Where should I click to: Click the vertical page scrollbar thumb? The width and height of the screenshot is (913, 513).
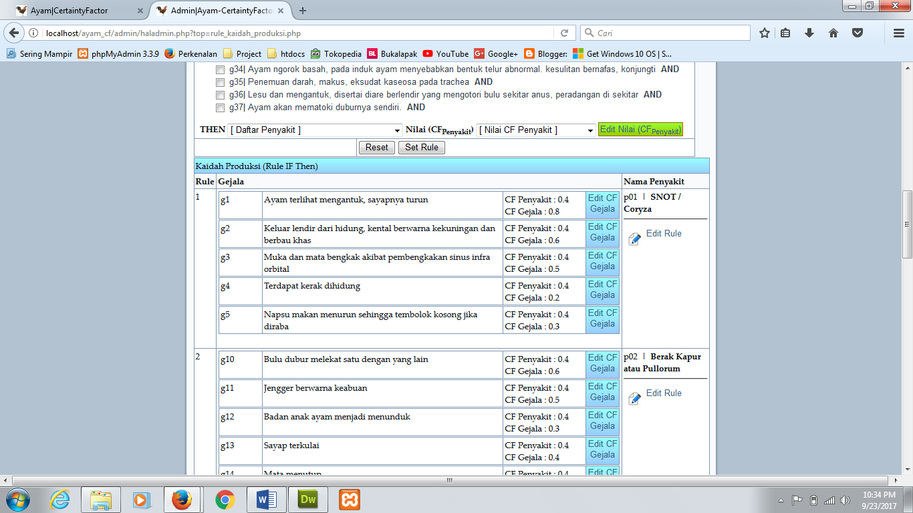point(907,224)
